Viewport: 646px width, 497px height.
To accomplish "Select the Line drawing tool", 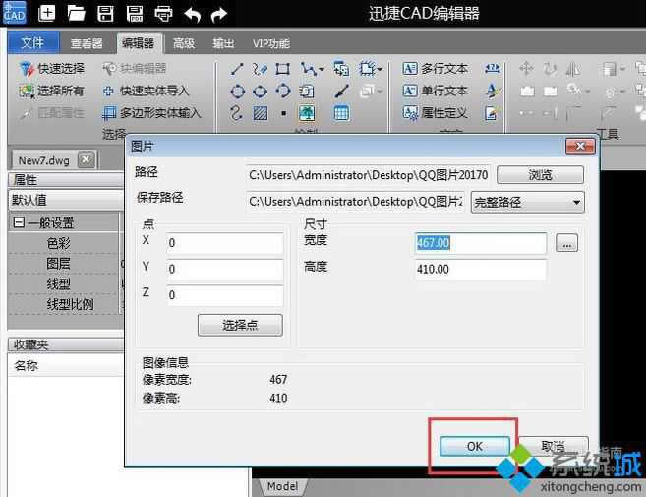I will (x=237, y=69).
